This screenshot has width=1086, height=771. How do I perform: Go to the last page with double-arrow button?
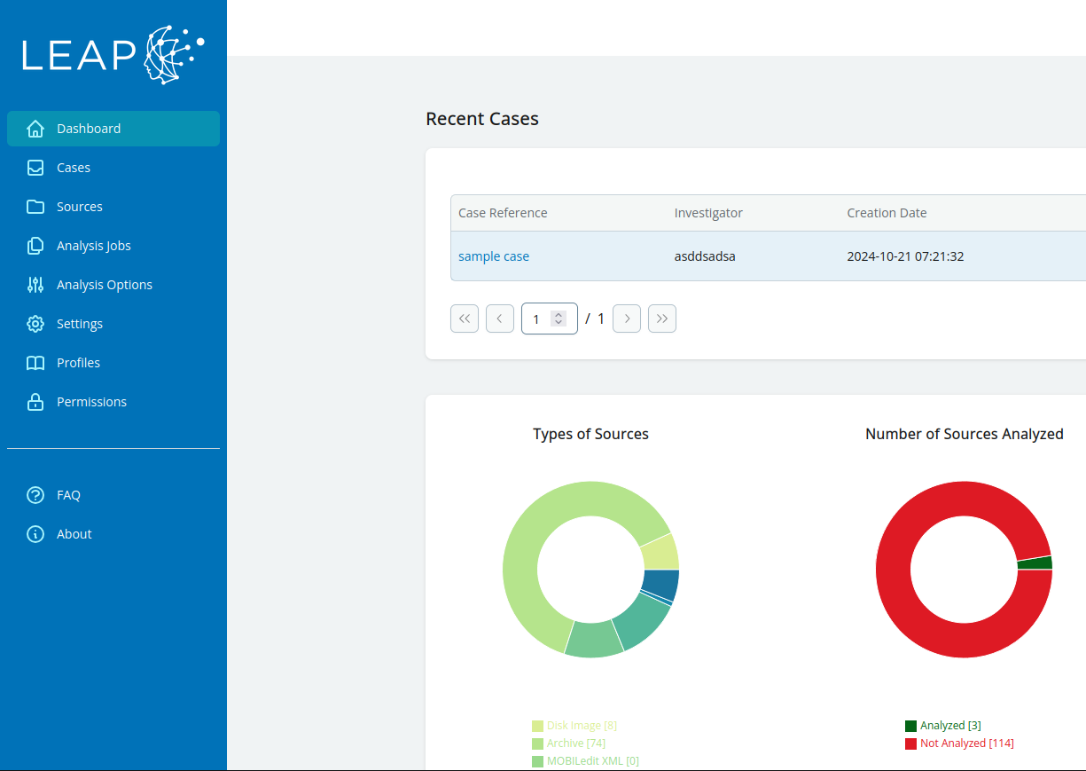pyautogui.click(x=661, y=318)
